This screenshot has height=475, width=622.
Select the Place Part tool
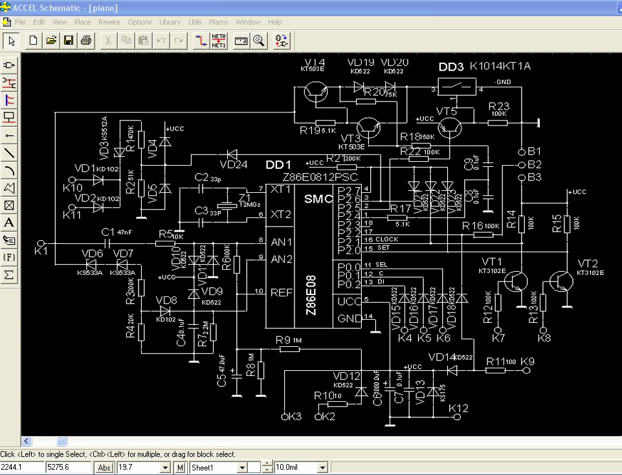[x=10, y=65]
